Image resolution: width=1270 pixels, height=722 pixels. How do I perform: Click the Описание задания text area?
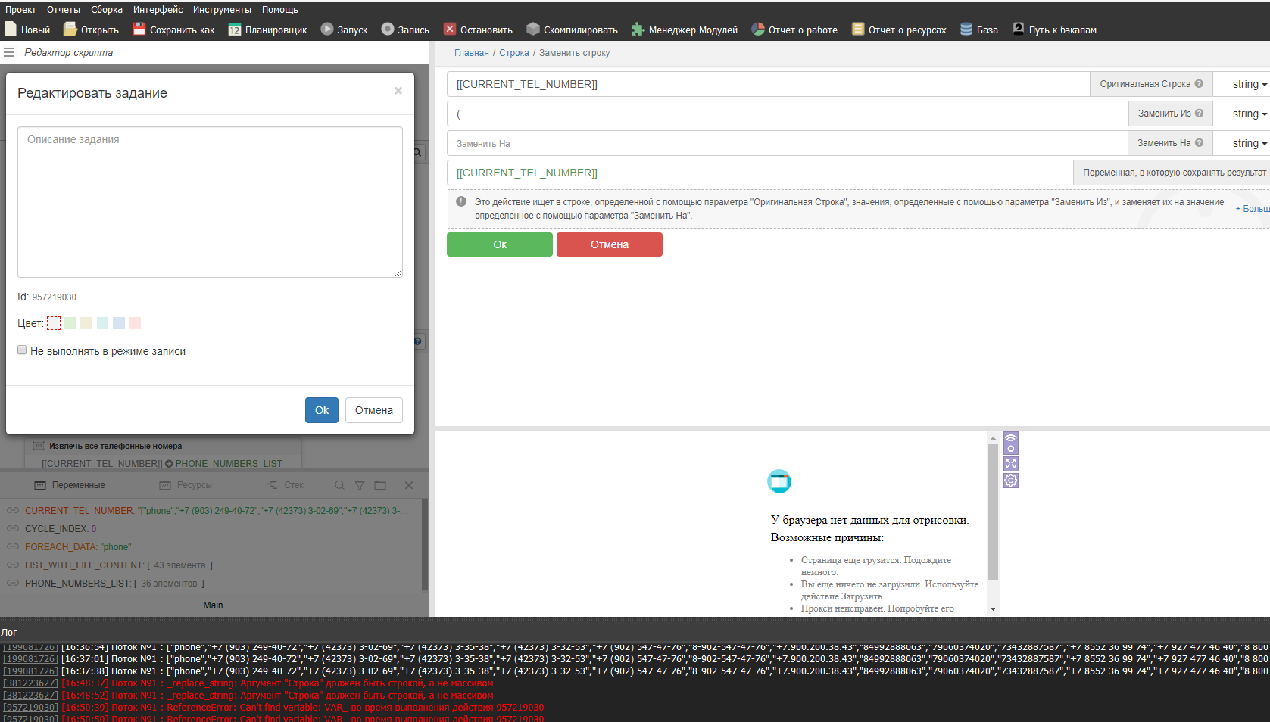point(210,201)
